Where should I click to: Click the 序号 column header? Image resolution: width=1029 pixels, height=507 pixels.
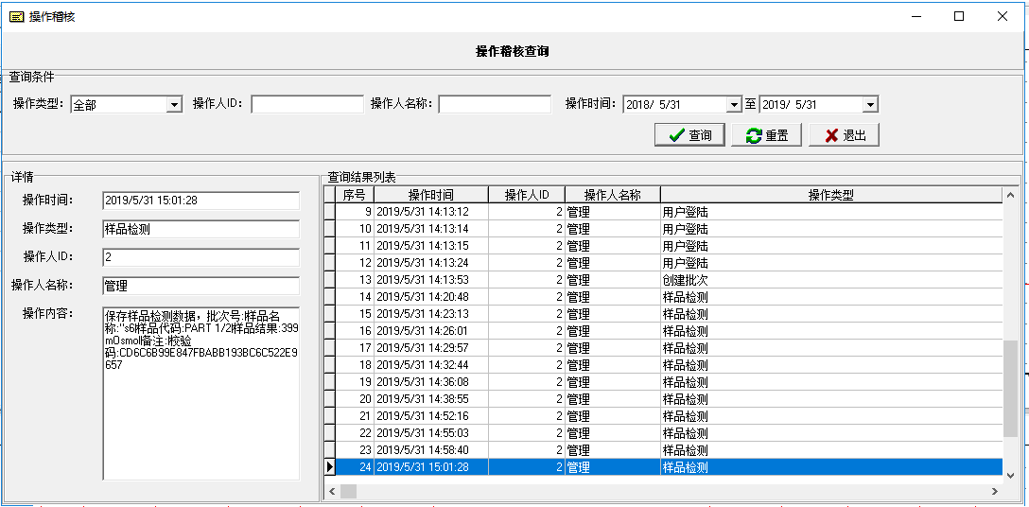coord(355,195)
